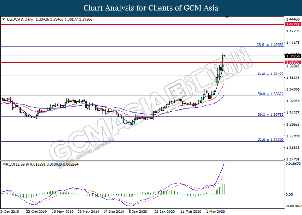Click the 0.016672 MACD scale value
Screen dimensions: 302x215
293,163
